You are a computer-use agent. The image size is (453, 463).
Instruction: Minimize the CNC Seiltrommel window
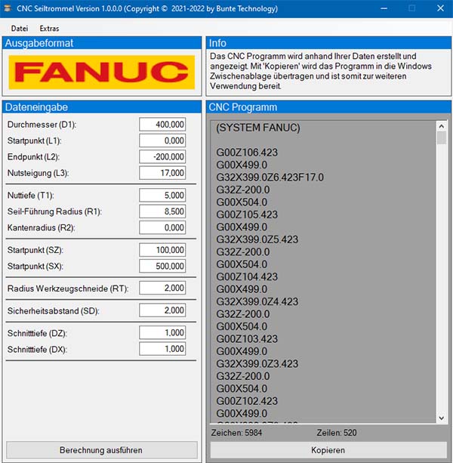tap(384, 8)
